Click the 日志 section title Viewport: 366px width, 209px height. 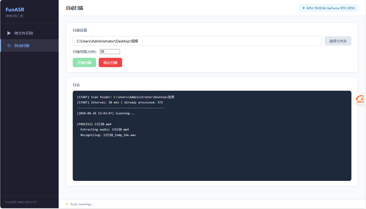tap(76, 85)
